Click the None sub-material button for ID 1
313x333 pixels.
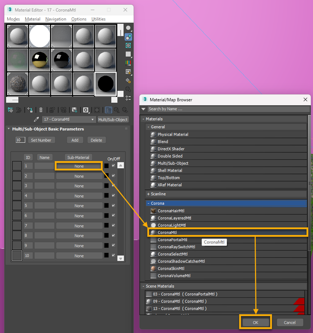click(x=79, y=166)
